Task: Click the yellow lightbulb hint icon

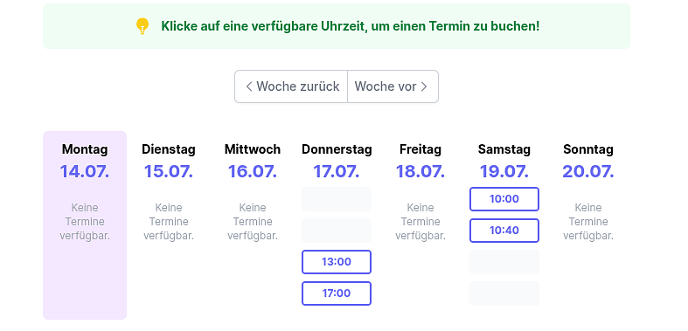Action: point(142,26)
